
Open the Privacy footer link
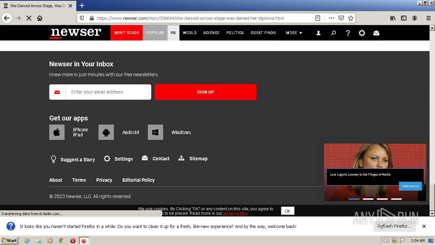tap(104, 180)
